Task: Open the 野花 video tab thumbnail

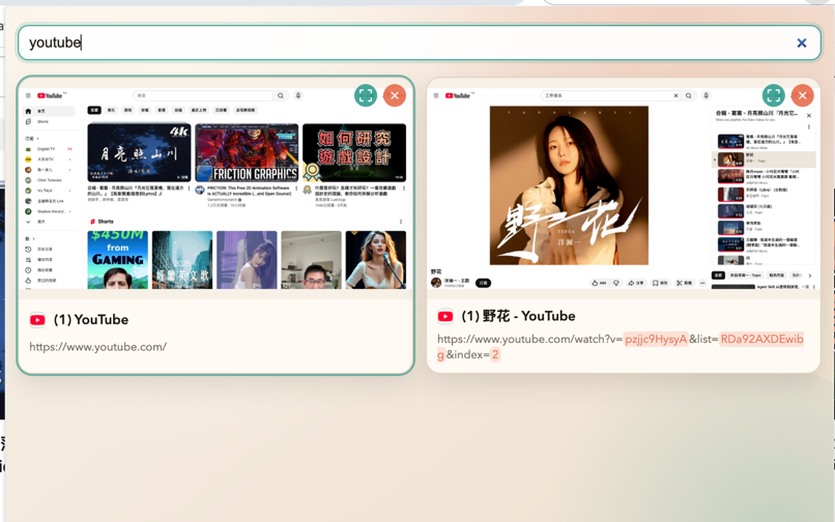Action: click(x=623, y=188)
